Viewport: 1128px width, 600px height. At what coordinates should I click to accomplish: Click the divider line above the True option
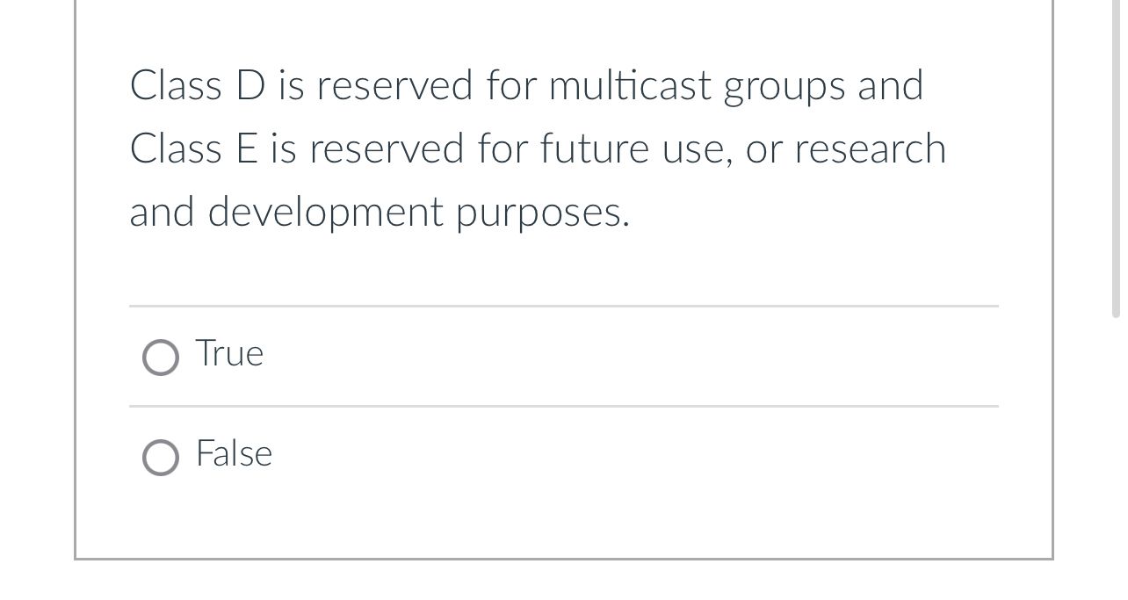coord(564,307)
